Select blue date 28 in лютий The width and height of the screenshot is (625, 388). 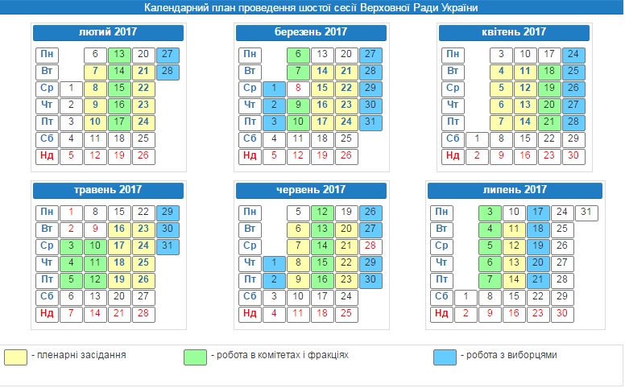168,72
